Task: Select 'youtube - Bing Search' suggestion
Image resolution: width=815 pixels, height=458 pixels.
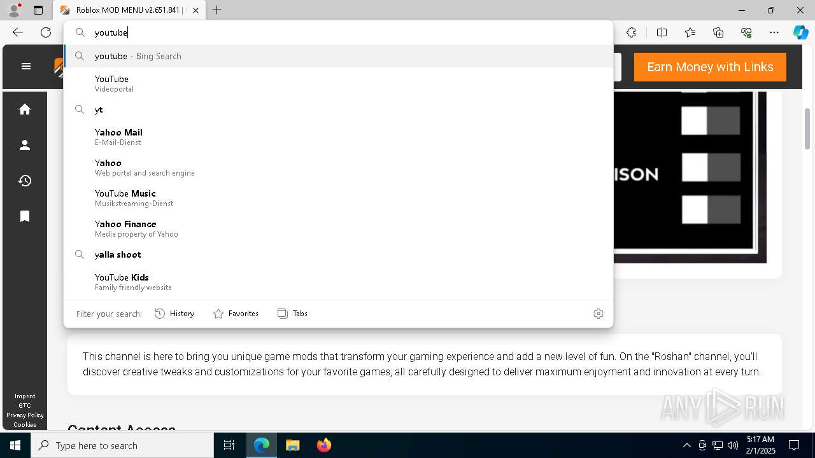Action: (x=338, y=56)
